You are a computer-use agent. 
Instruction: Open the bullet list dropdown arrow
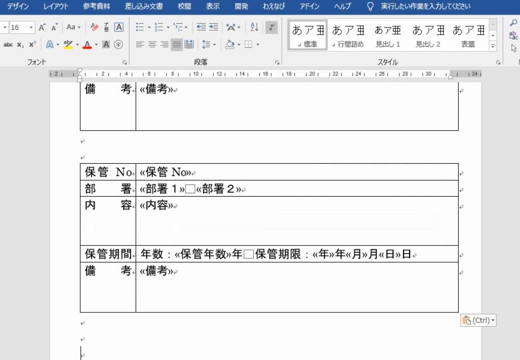(149, 27)
